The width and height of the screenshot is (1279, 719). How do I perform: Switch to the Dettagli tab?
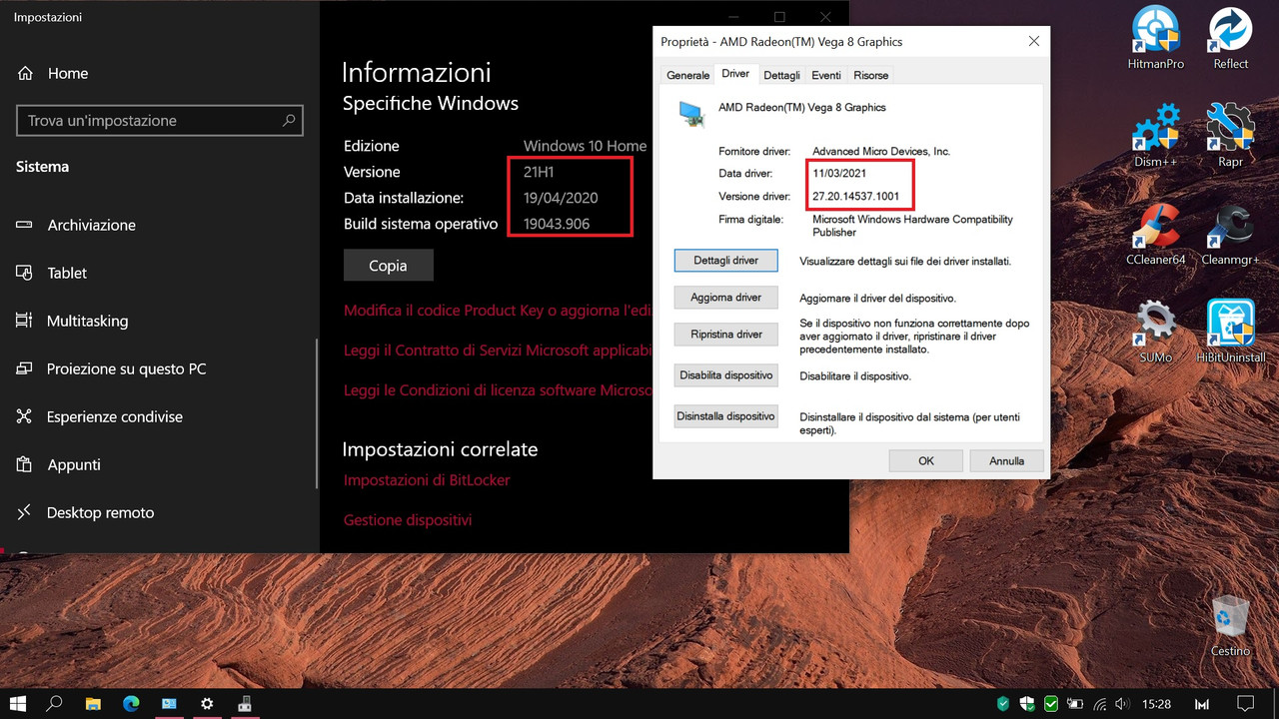click(x=781, y=75)
